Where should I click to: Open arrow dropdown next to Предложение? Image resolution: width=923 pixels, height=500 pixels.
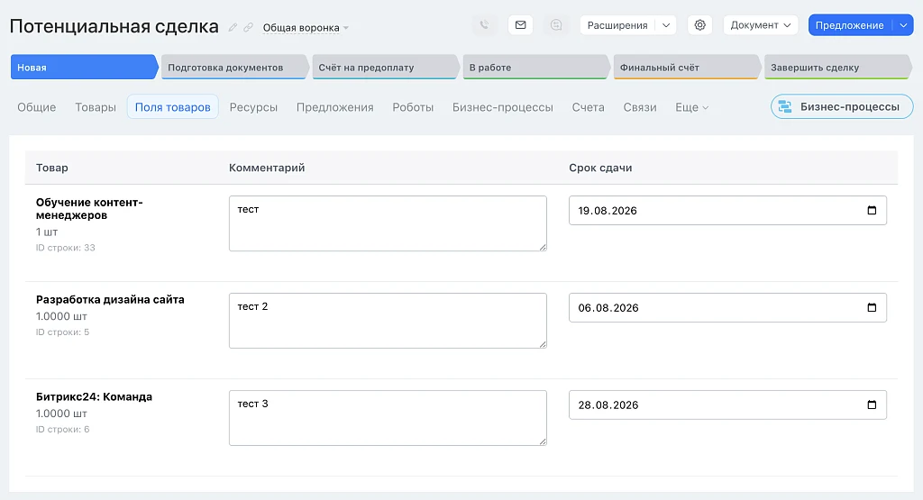coord(903,25)
